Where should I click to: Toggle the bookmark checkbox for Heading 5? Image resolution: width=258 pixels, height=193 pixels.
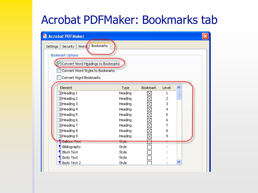pos(149,115)
